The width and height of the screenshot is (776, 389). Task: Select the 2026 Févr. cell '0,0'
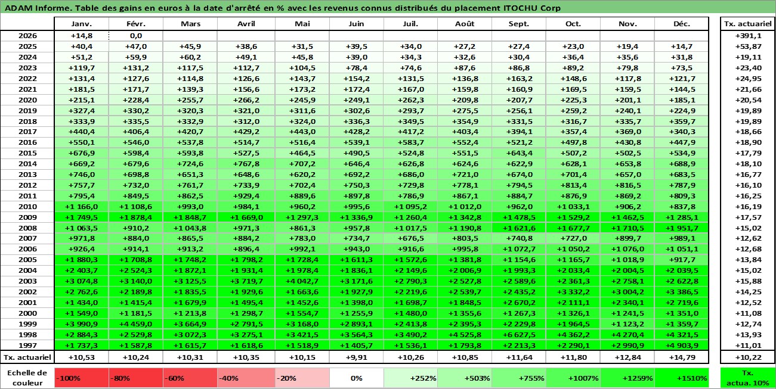click(x=135, y=36)
